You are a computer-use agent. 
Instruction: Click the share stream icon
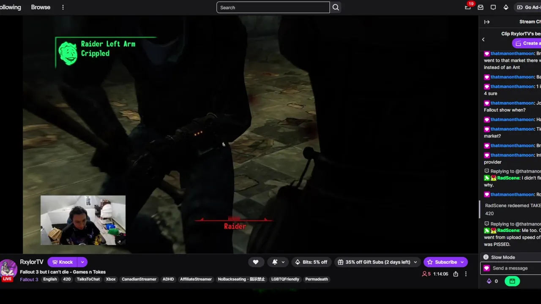456,274
